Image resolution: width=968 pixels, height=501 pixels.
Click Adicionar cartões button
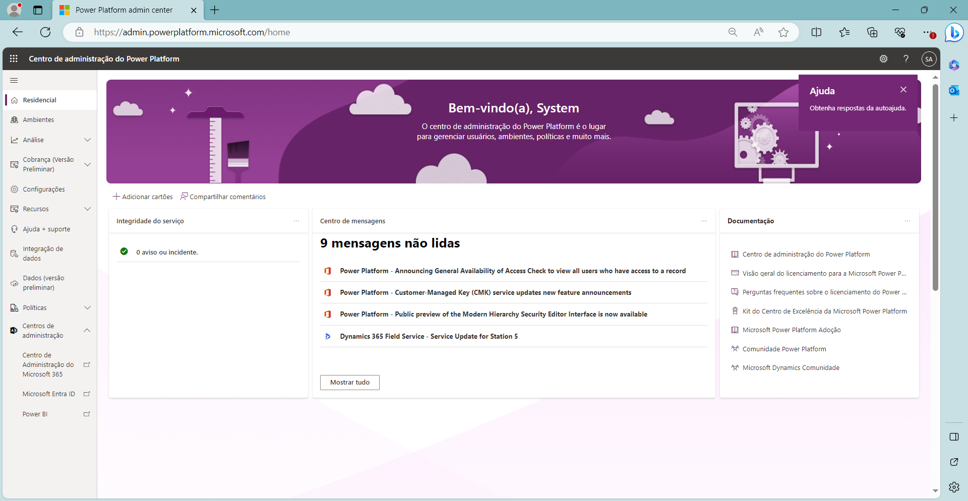coord(143,197)
